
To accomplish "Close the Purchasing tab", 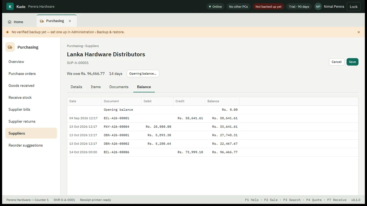I will pyautogui.click(x=70, y=21).
